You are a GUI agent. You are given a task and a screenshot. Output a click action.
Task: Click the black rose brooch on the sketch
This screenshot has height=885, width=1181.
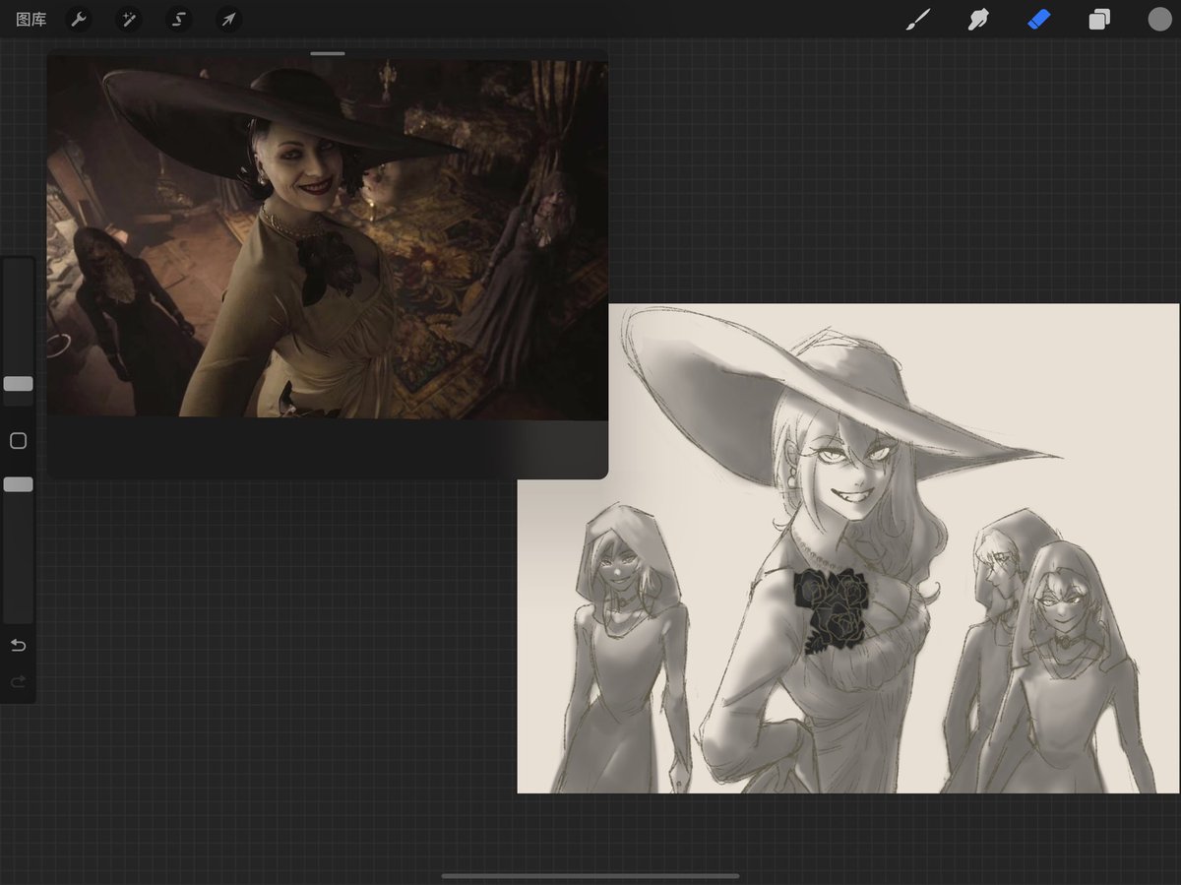pyautogui.click(x=833, y=609)
